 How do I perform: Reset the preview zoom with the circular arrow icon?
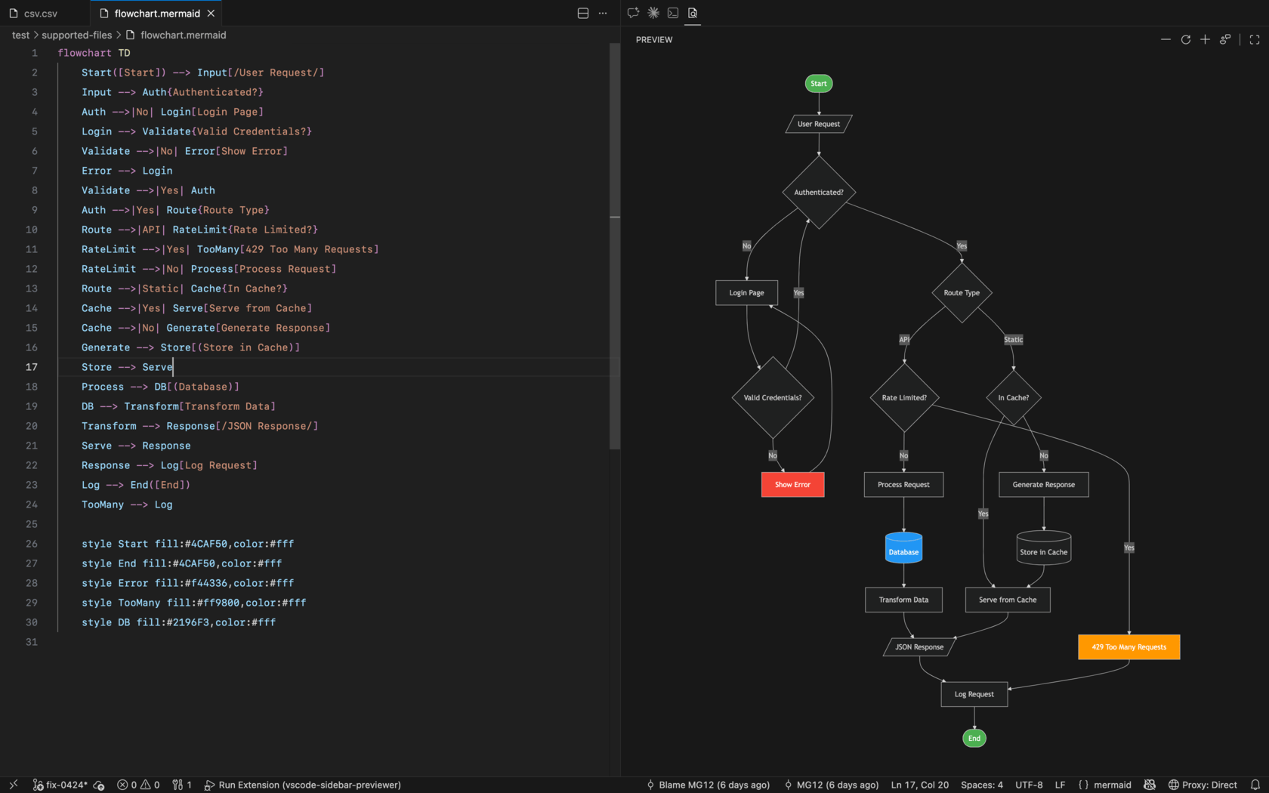pos(1186,39)
